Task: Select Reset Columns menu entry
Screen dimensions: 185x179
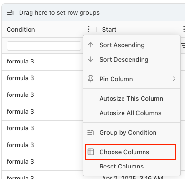Action: click(x=132, y=166)
